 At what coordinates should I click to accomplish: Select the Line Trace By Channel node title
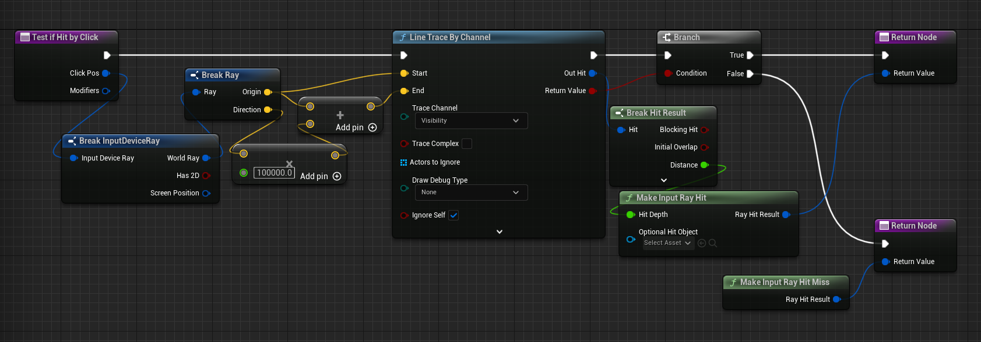pyautogui.click(x=450, y=37)
